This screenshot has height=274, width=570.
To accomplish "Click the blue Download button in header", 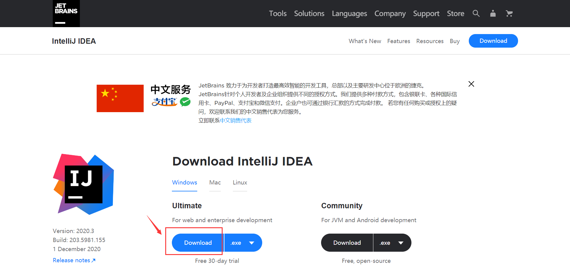I will pyautogui.click(x=493, y=41).
